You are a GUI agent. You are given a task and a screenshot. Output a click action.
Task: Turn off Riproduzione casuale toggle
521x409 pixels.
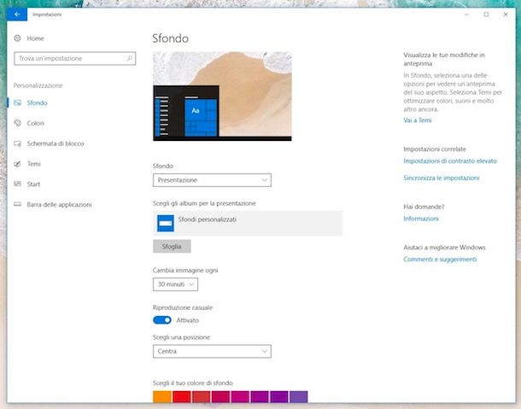[162, 320]
